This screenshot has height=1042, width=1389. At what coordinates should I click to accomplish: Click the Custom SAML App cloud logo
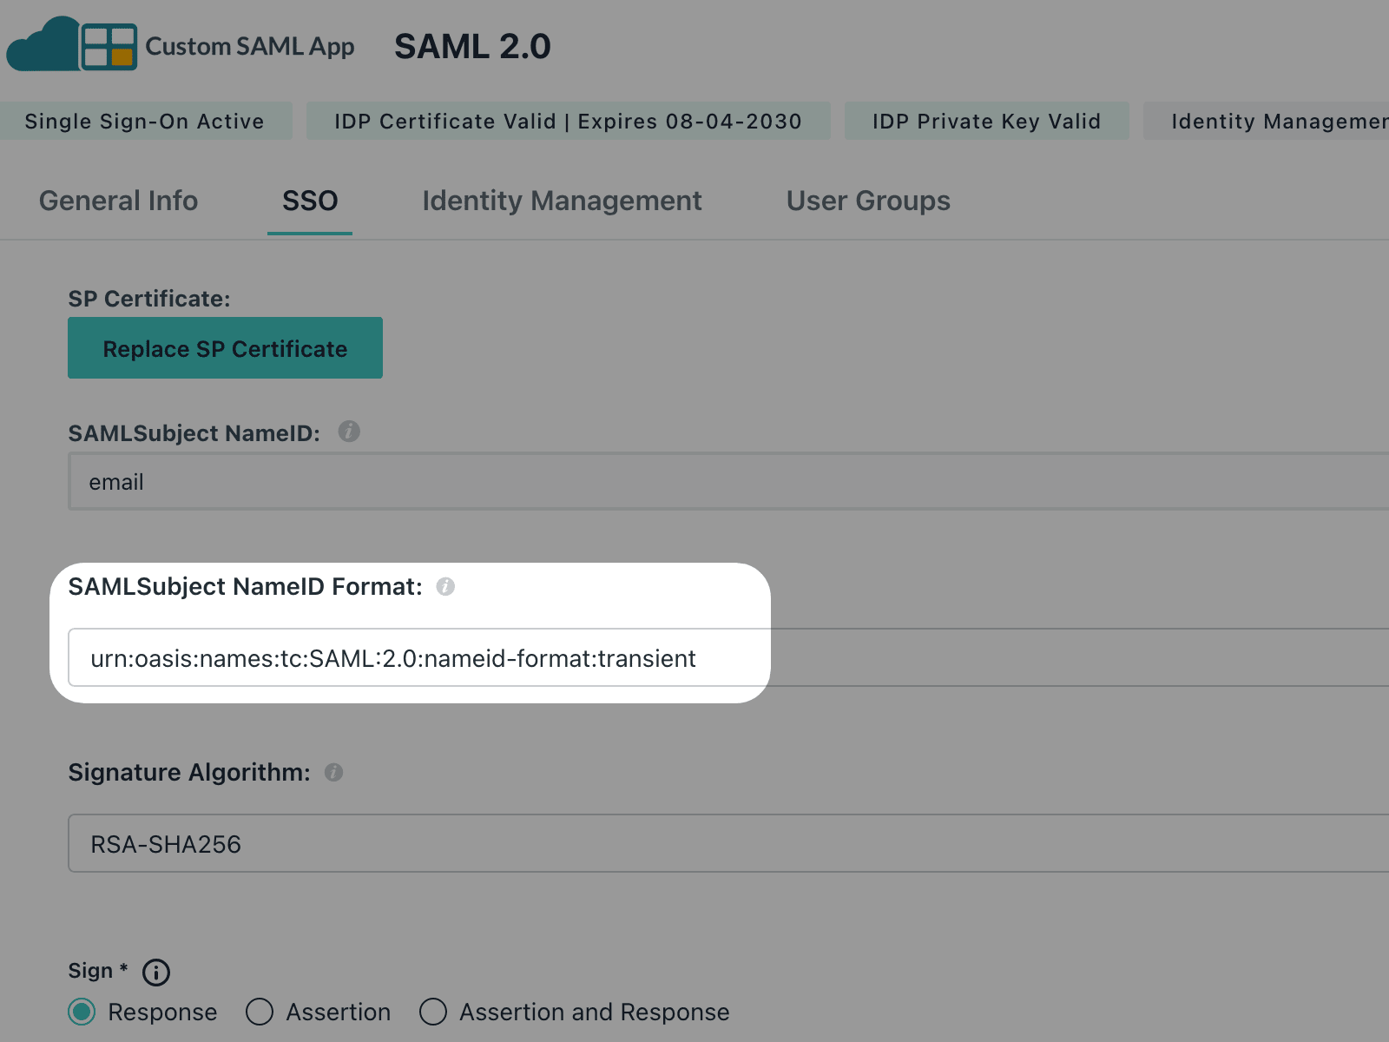pyautogui.click(x=72, y=45)
